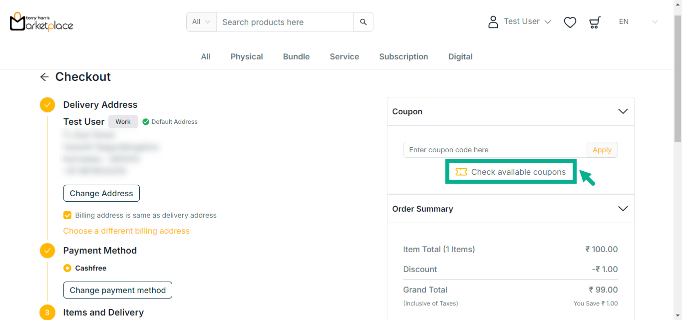
Task: Select the Cashfree payment radio button
Action: [x=67, y=268]
